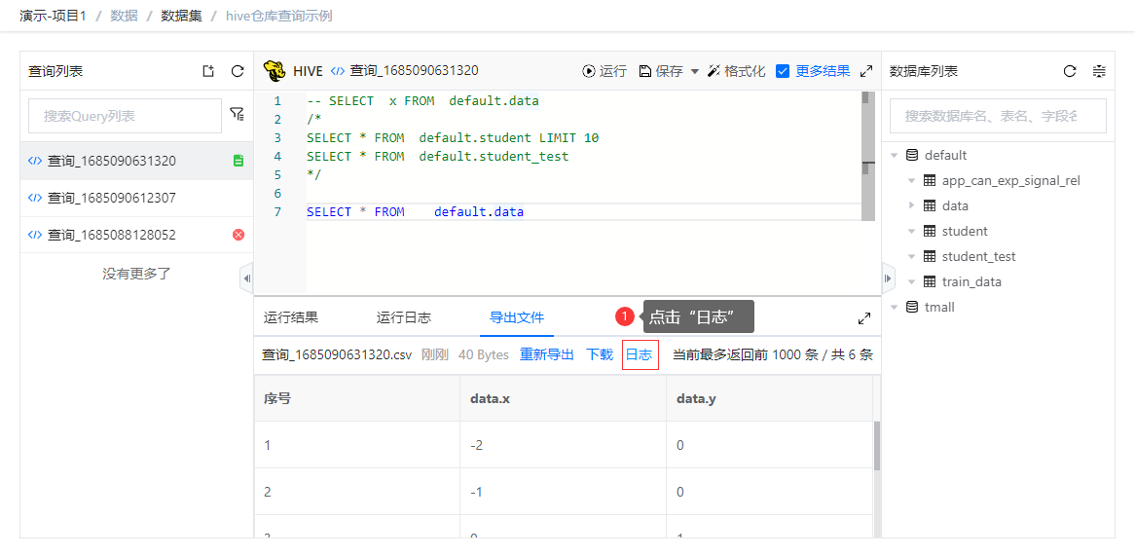
Task: Click the 日志 log link
Action: [x=640, y=354]
